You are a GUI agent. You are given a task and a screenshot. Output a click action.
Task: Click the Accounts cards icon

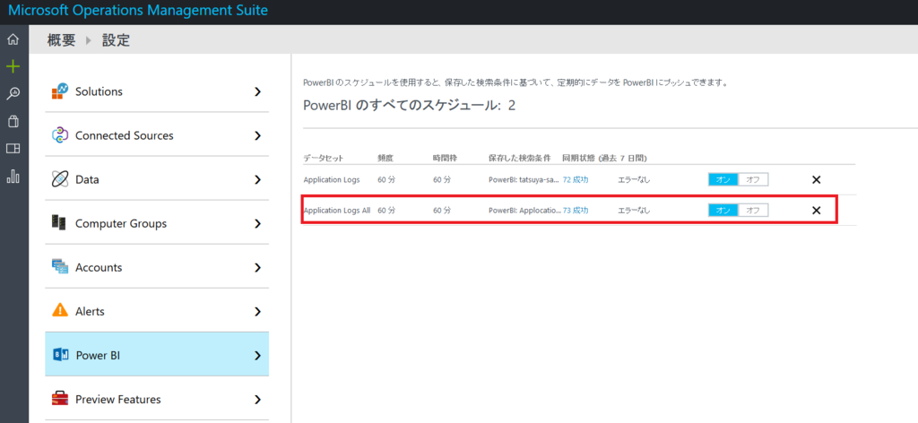point(60,267)
